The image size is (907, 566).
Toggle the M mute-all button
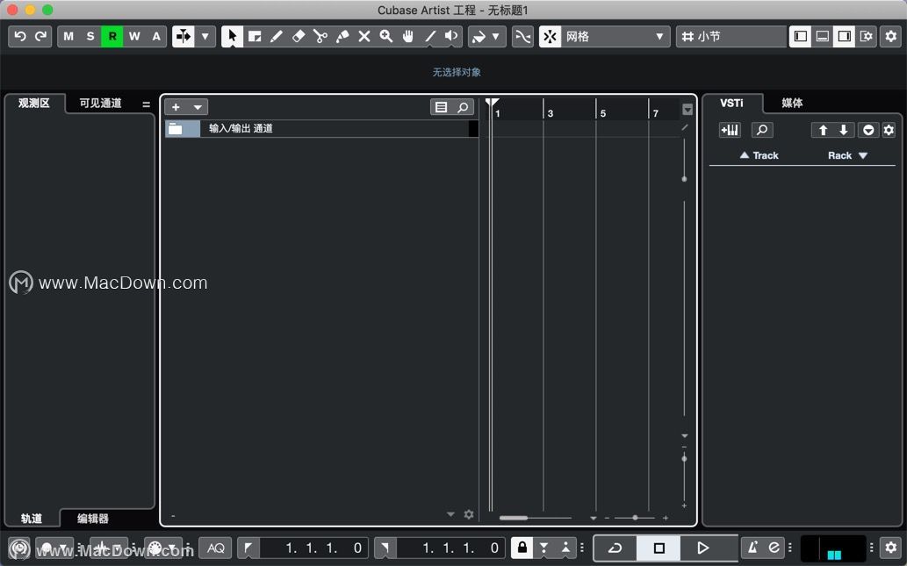68,37
